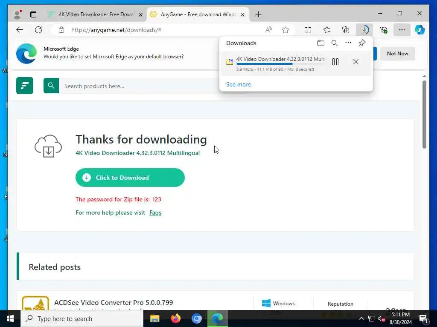This screenshot has width=437, height=327.
Task: Click the Not Now button
Action: tap(397, 53)
